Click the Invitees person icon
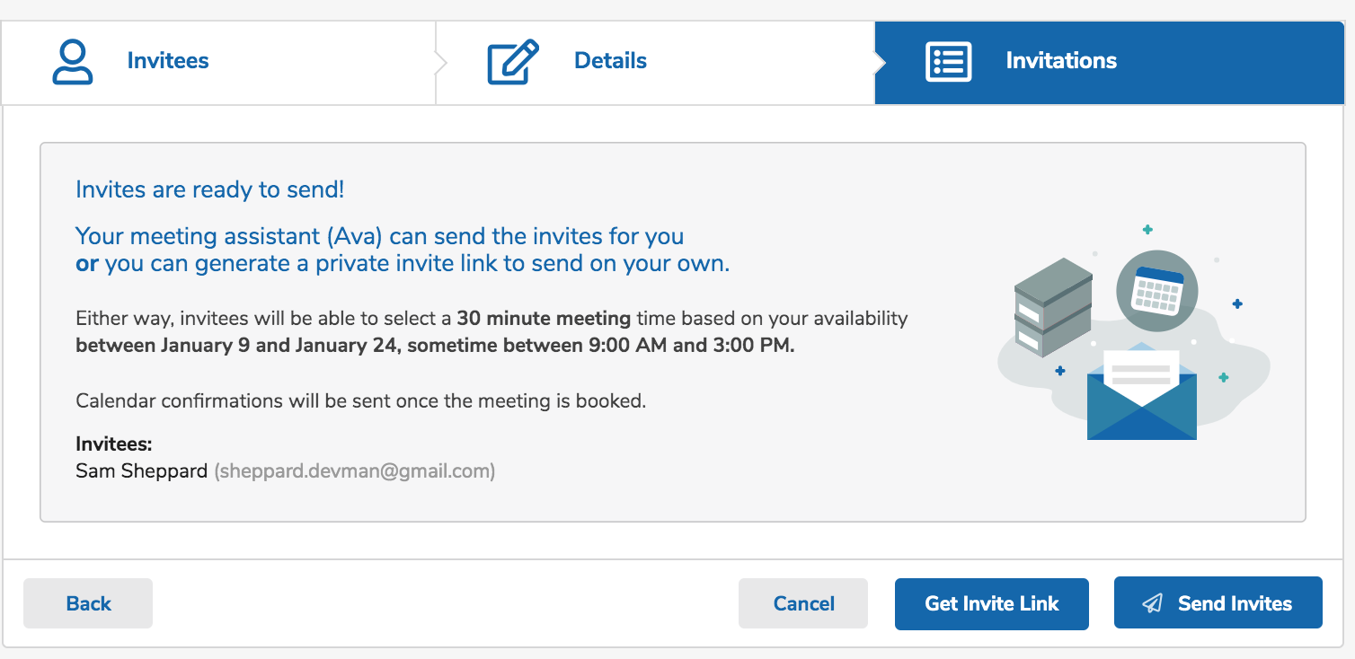This screenshot has width=1355, height=659. [x=72, y=61]
